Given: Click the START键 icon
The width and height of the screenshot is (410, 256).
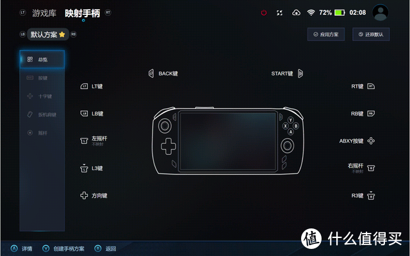Looking at the screenshot, I should 300,74.
